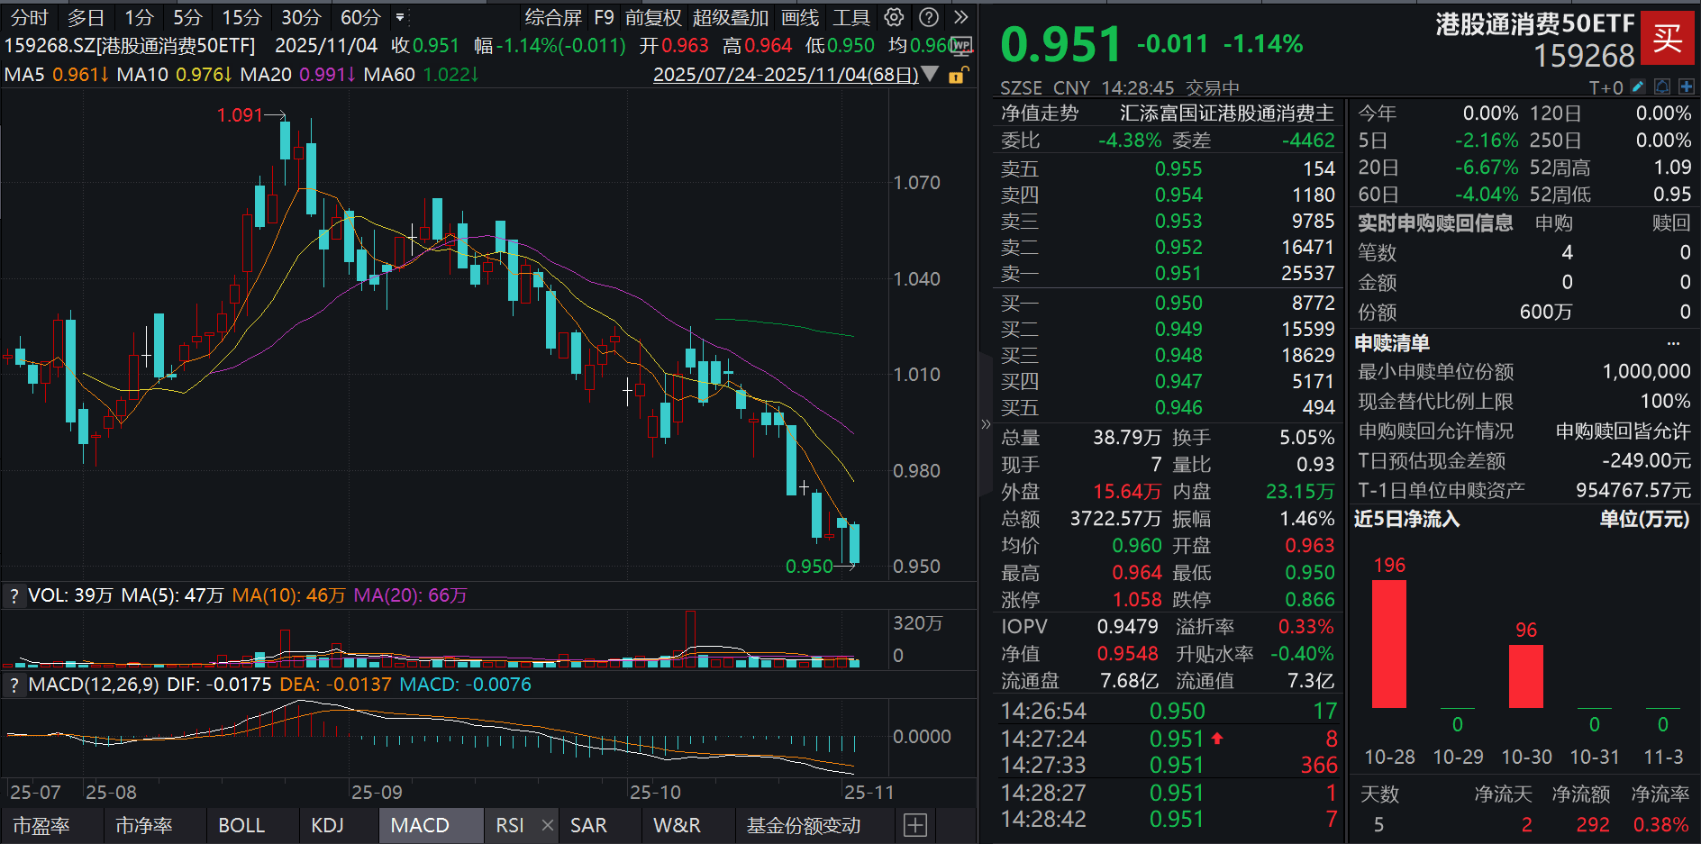Click the blue plus icon in top-right corner
The width and height of the screenshot is (1701, 844).
[1687, 86]
